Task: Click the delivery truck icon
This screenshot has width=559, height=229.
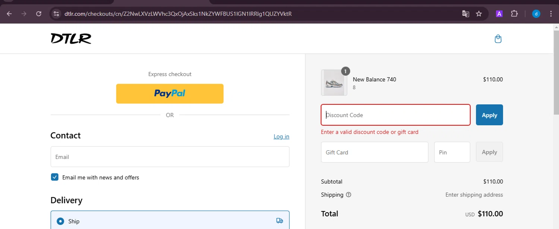Action: click(x=279, y=221)
